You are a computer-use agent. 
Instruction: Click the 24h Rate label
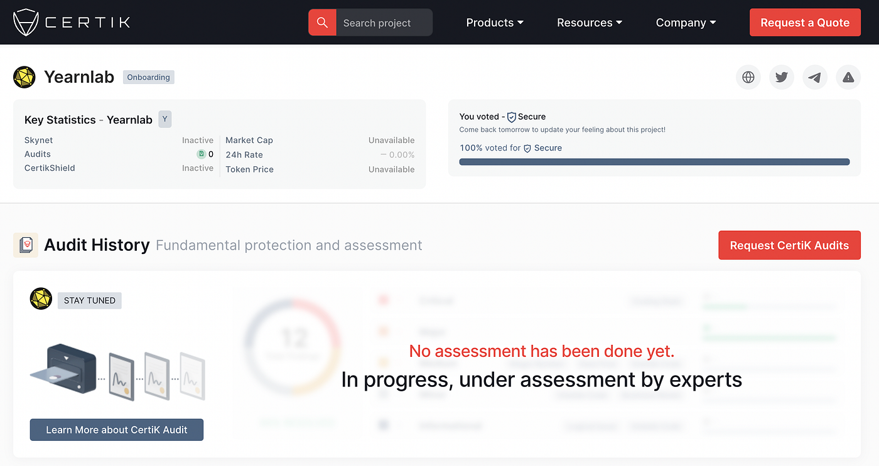[244, 155]
